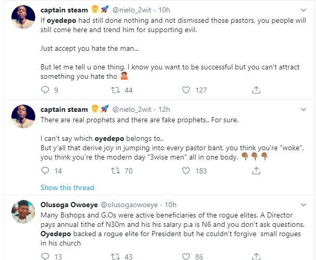Reply to the first captain steam tweet
316x260 pixels.
click(x=46, y=90)
